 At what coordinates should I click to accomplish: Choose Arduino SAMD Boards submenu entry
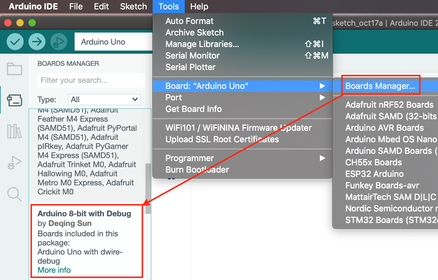(x=385, y=151)
